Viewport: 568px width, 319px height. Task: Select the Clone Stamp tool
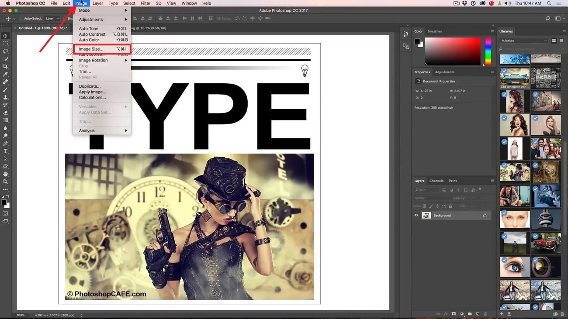(x=6, y=97)
